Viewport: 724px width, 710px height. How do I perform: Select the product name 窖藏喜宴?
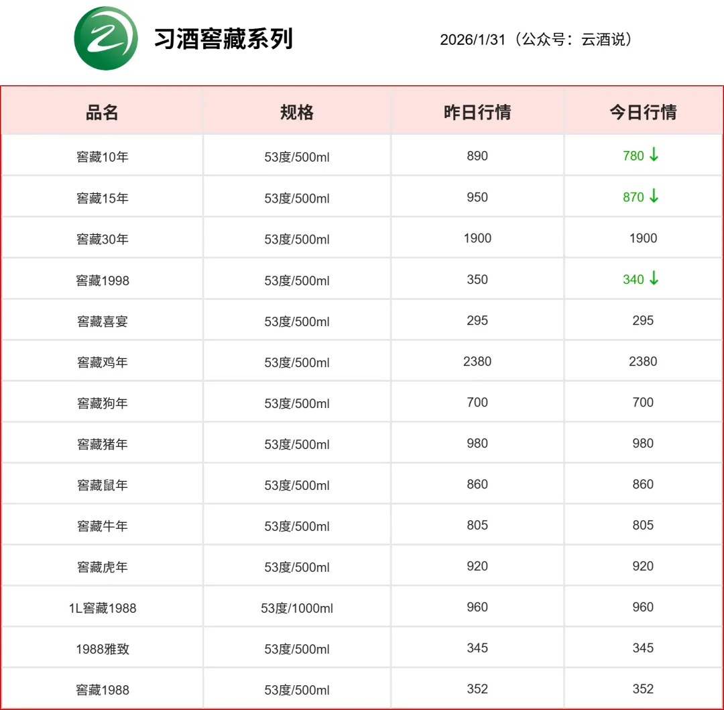102,321
